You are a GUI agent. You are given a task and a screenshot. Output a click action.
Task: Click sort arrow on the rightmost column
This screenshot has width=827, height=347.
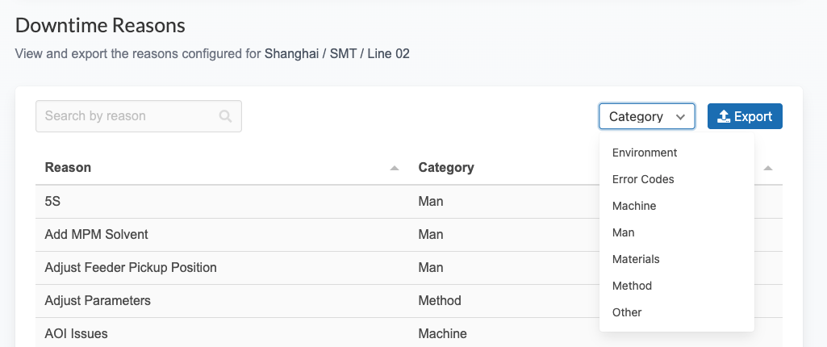coord(768,168)
